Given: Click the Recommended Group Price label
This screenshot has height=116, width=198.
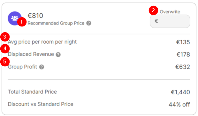Looking at the screenshot, I should click(56, 23).
